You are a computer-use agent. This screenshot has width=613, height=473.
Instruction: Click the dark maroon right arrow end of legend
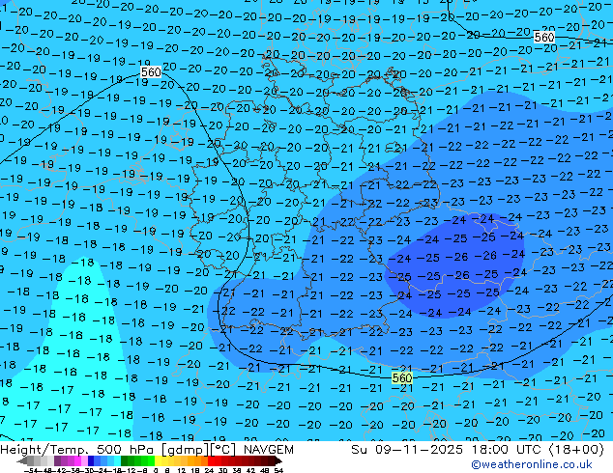point(278,460)
